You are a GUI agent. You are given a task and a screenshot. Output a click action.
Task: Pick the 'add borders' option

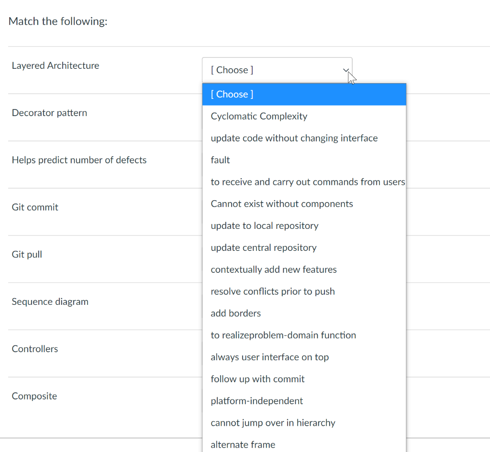pyautogui.click(x=236, y=313)
